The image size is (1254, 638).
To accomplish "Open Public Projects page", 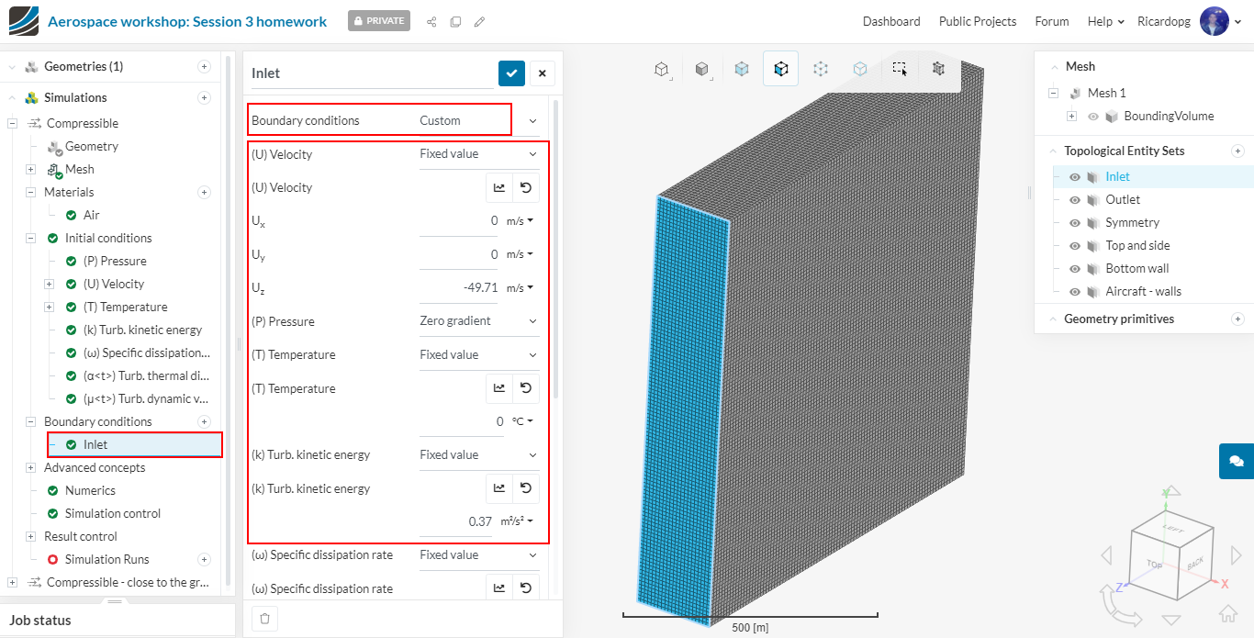I will (x=978, y=21).
